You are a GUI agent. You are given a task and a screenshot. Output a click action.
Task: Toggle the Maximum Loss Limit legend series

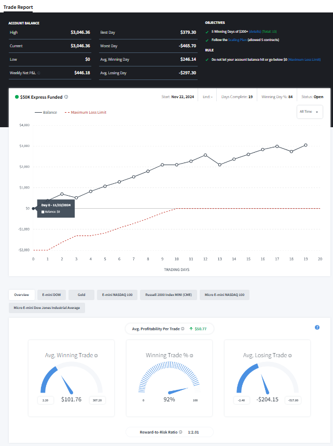(86, 112)
